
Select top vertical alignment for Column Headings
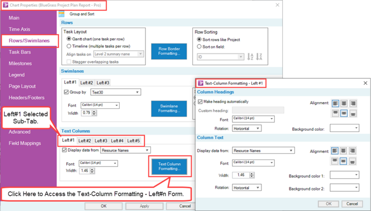point(335,113)
